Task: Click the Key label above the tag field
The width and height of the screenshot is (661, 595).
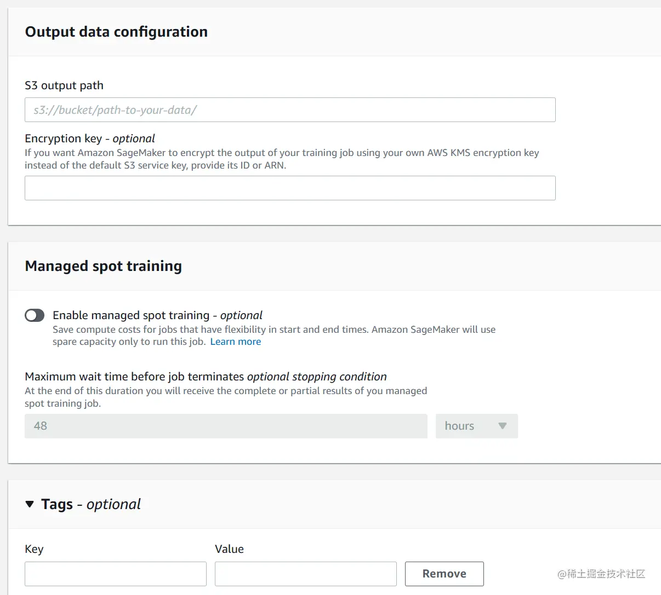Action: 34,549
